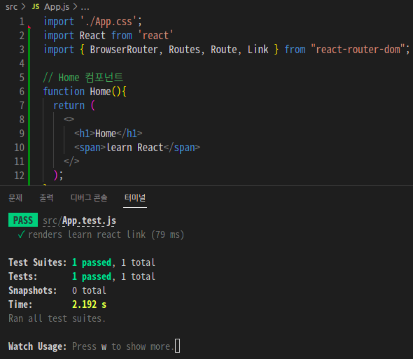Click the terminal cursor block
The width and height of the screenshot is (413, 359).
point(178,346)
